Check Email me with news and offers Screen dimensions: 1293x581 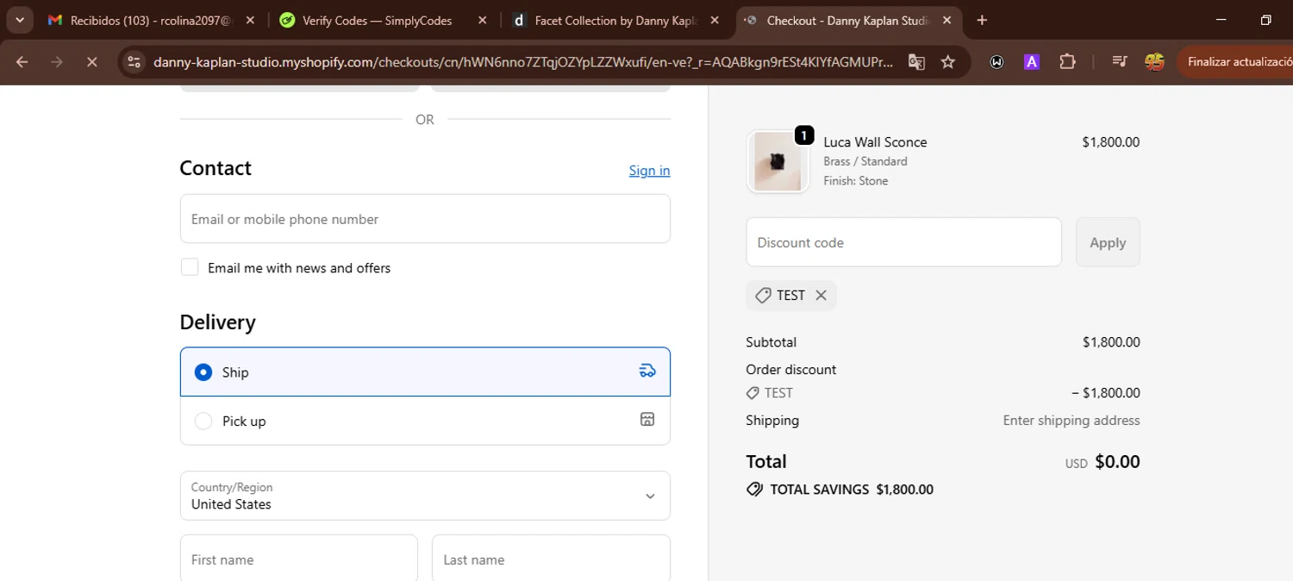coord(190,267)
